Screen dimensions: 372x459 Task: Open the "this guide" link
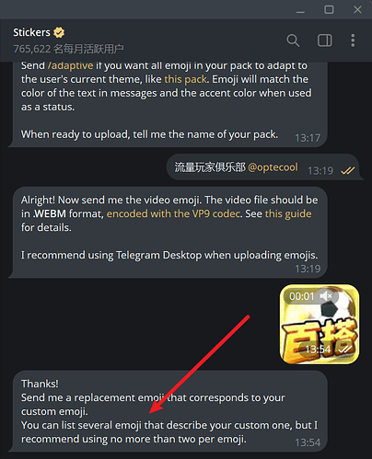point(288,213)
